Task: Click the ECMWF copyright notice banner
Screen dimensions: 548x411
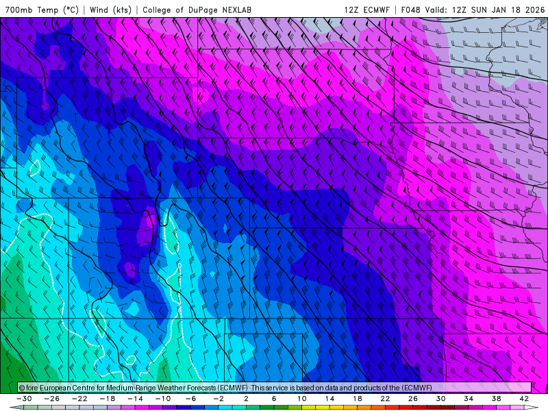Action: point(275,387)
